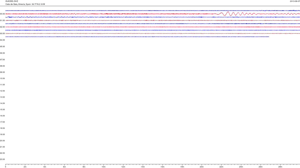Click the large red wave peak on the 00:30 trace

point(228,12)
